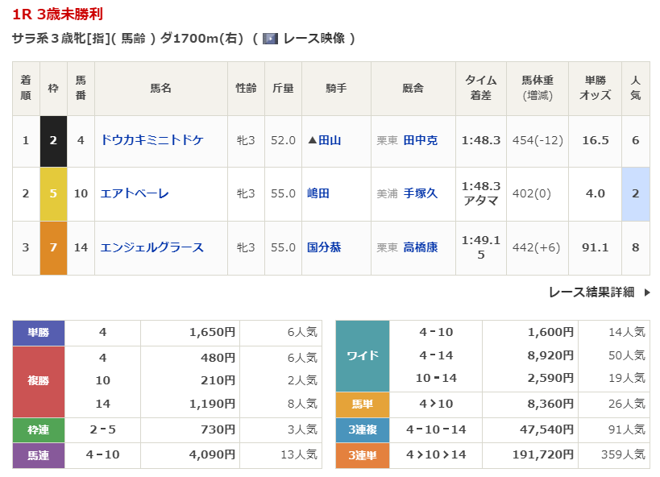Click the ワイド payout label

[x=362, y=355]
